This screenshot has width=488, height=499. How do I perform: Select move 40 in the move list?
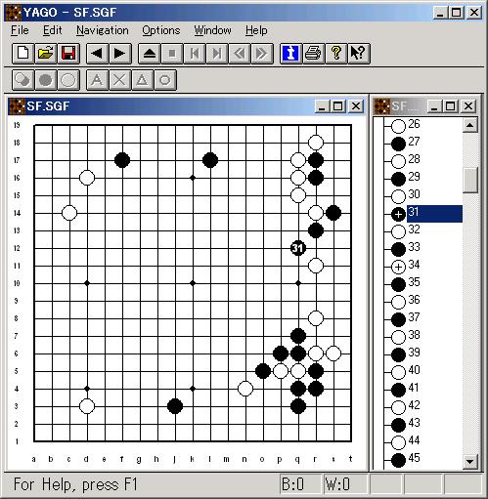point(406,372)
